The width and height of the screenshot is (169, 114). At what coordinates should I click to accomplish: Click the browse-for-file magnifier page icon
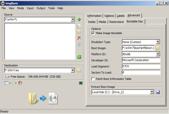[x=79, y=26]
